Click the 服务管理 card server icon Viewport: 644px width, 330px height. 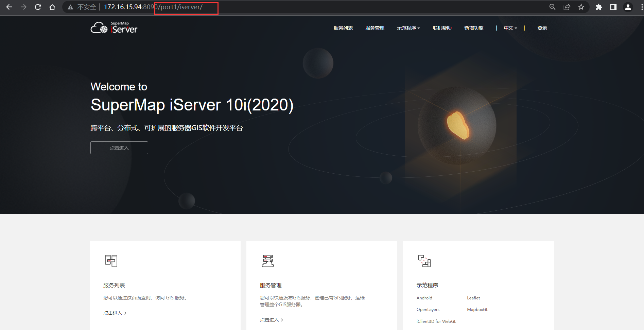click(268, 261)
